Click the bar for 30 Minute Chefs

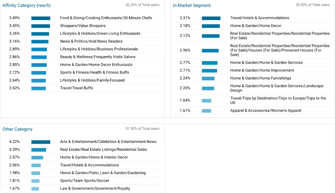pyautogui.click(x=41, y=18)
